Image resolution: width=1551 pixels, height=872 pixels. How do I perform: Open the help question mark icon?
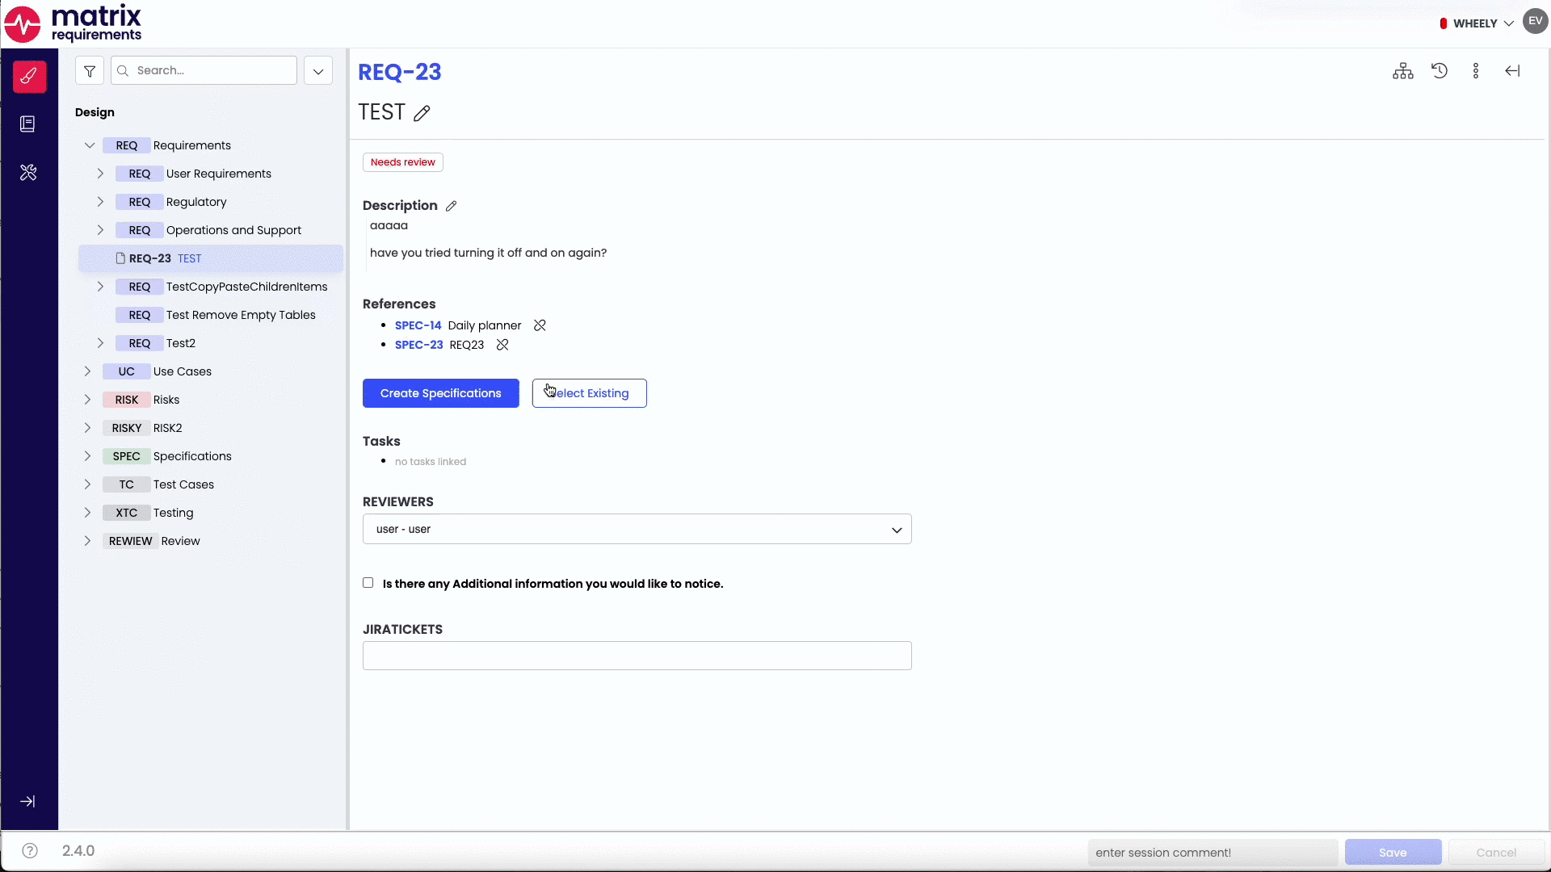pyautogui.click(x=30, y=851)
